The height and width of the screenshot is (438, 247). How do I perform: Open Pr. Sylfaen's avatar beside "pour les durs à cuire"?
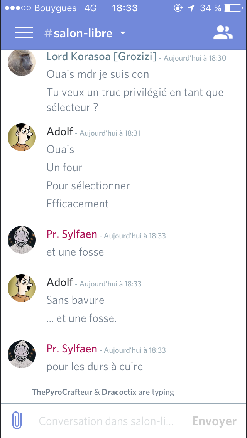point(22,354)
